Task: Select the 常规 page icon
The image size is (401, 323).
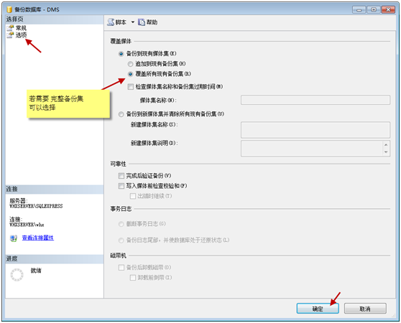Action: 10,28
